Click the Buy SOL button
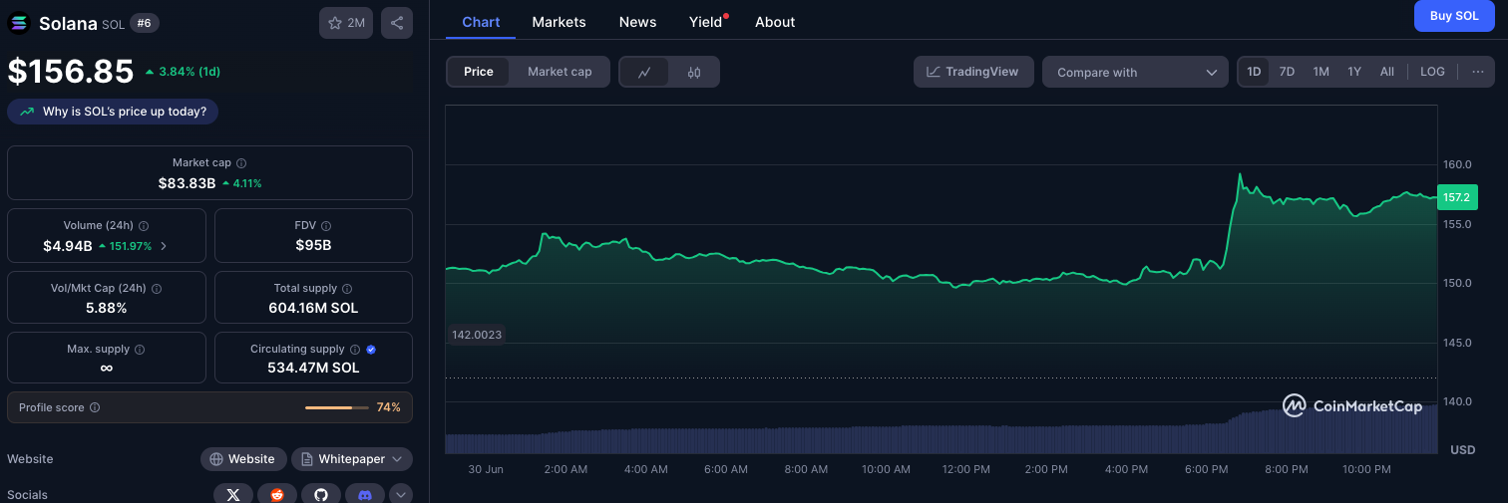This screenshot has width=1508, height=503. pos(1454,16)
